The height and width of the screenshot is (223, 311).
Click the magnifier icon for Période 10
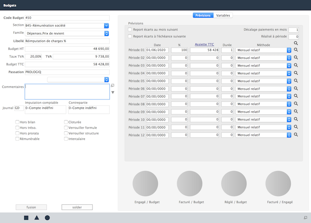(296, 119)
